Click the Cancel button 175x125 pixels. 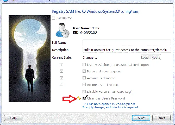161,118
